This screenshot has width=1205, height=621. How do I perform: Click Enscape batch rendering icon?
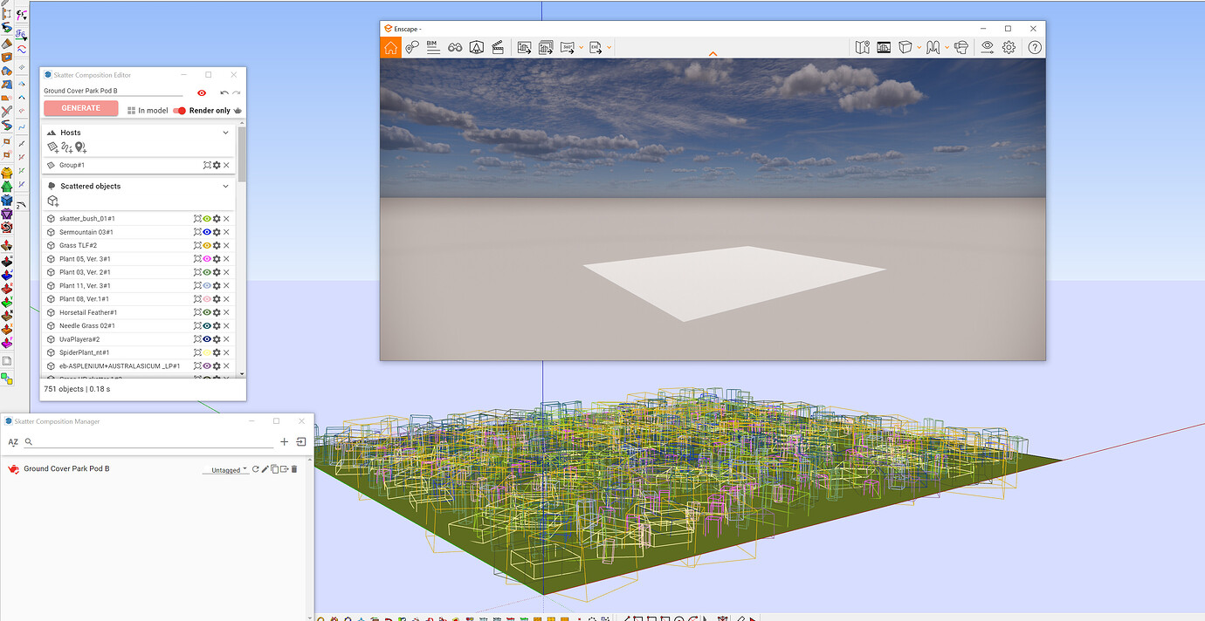pos(546,47)
